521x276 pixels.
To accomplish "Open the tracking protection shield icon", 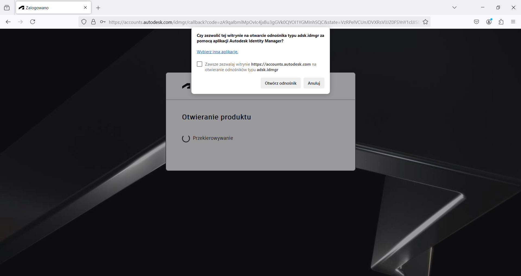I will [84, 22].
